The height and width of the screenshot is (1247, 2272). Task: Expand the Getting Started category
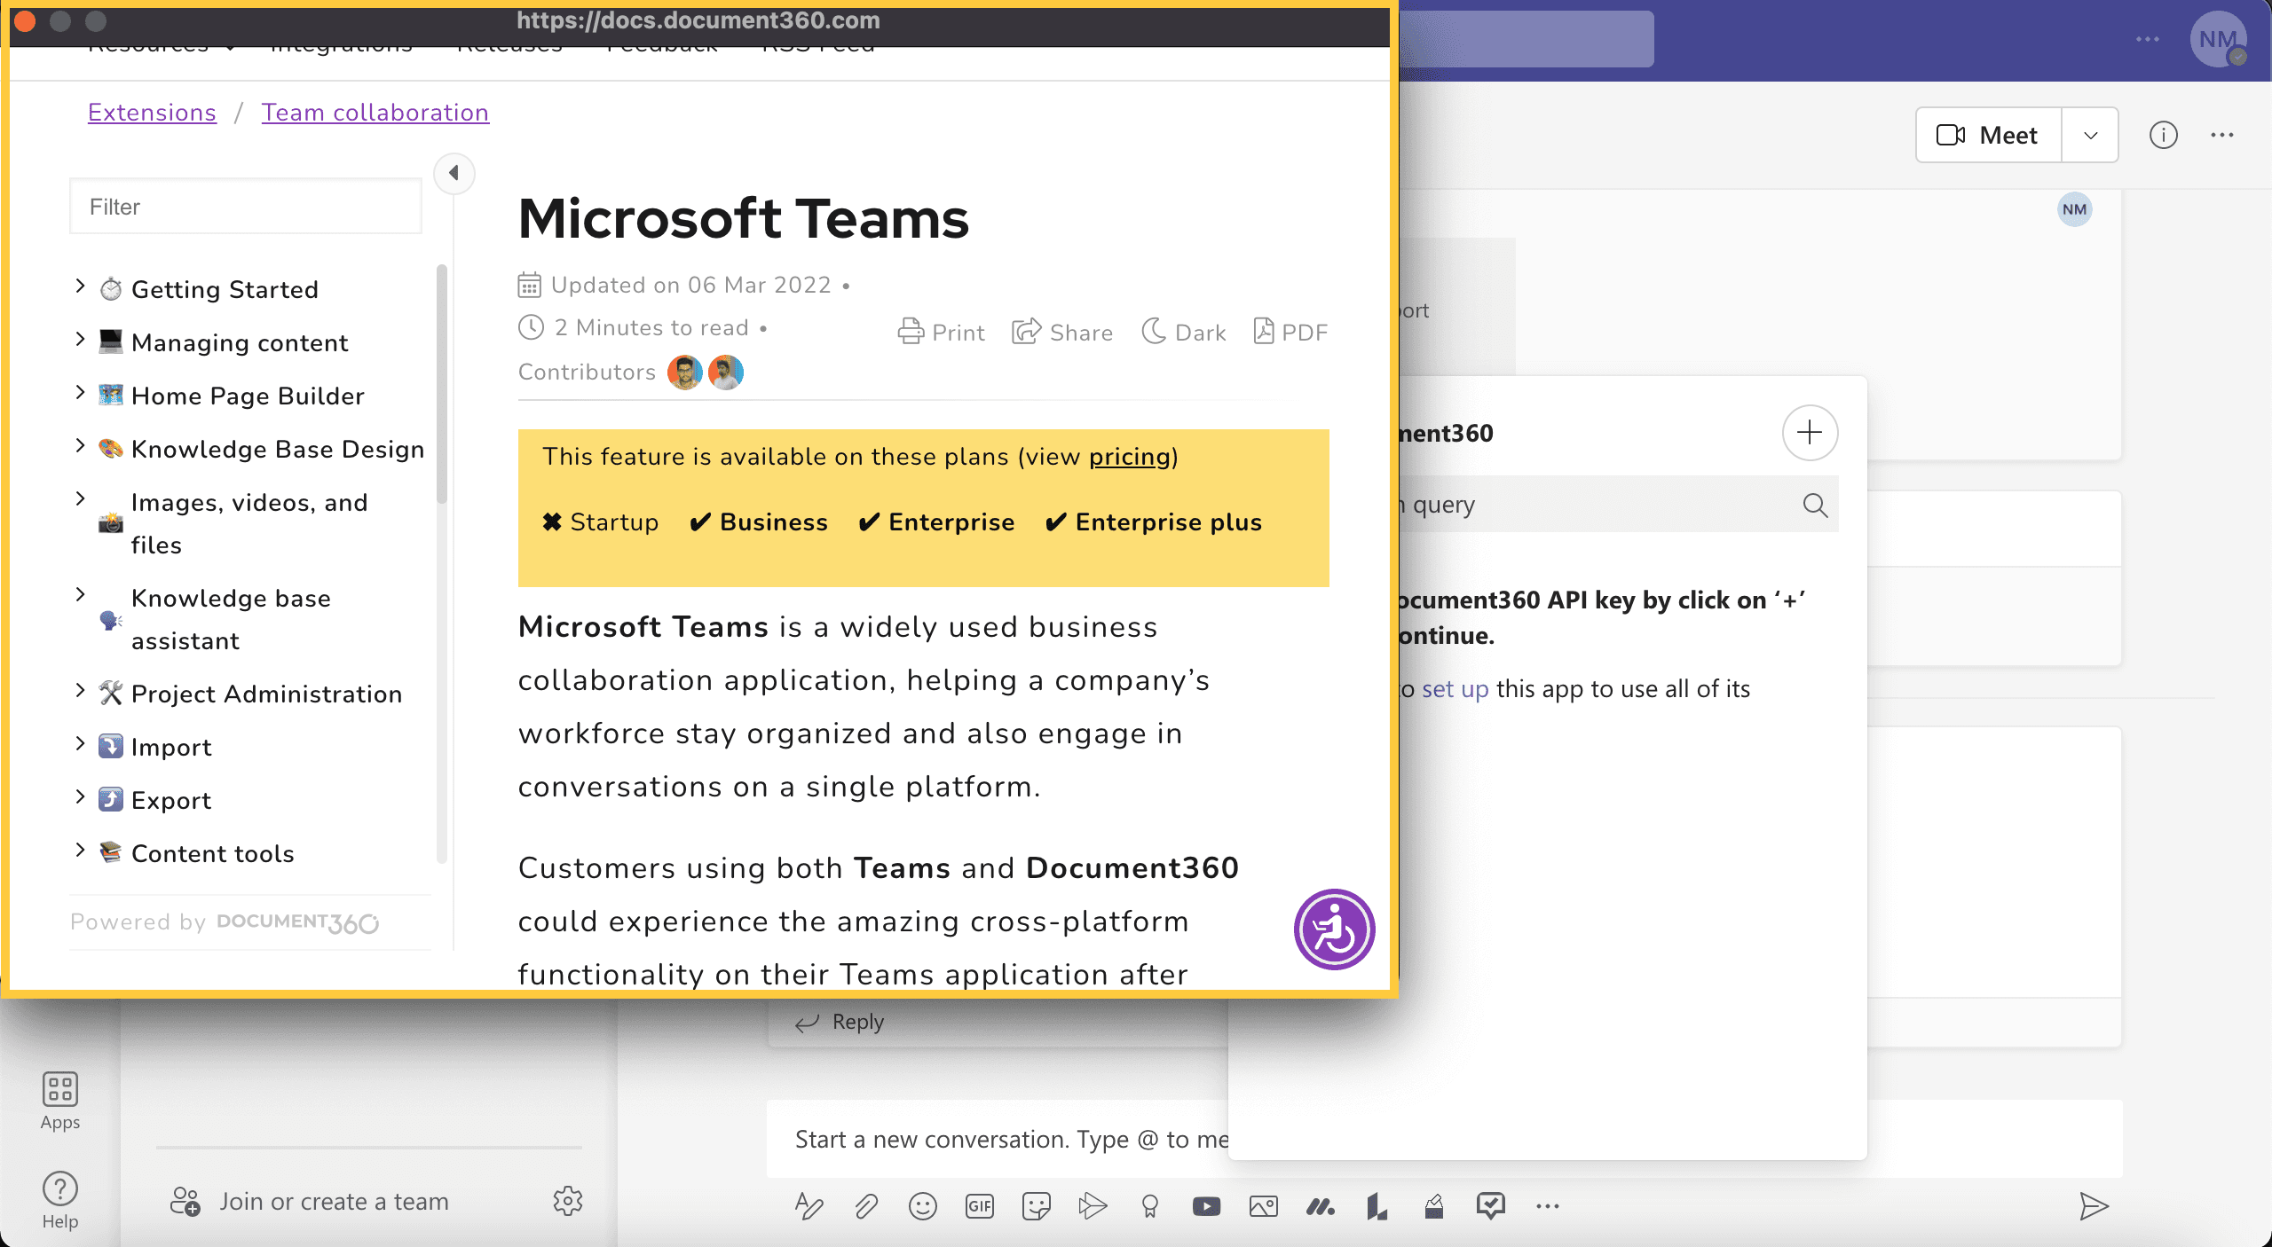[x=80, y=286]
